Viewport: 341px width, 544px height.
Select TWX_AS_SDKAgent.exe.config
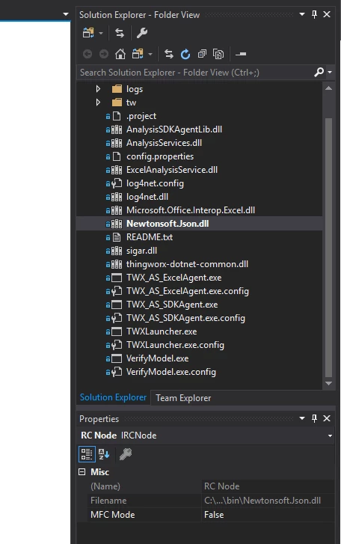185,318
